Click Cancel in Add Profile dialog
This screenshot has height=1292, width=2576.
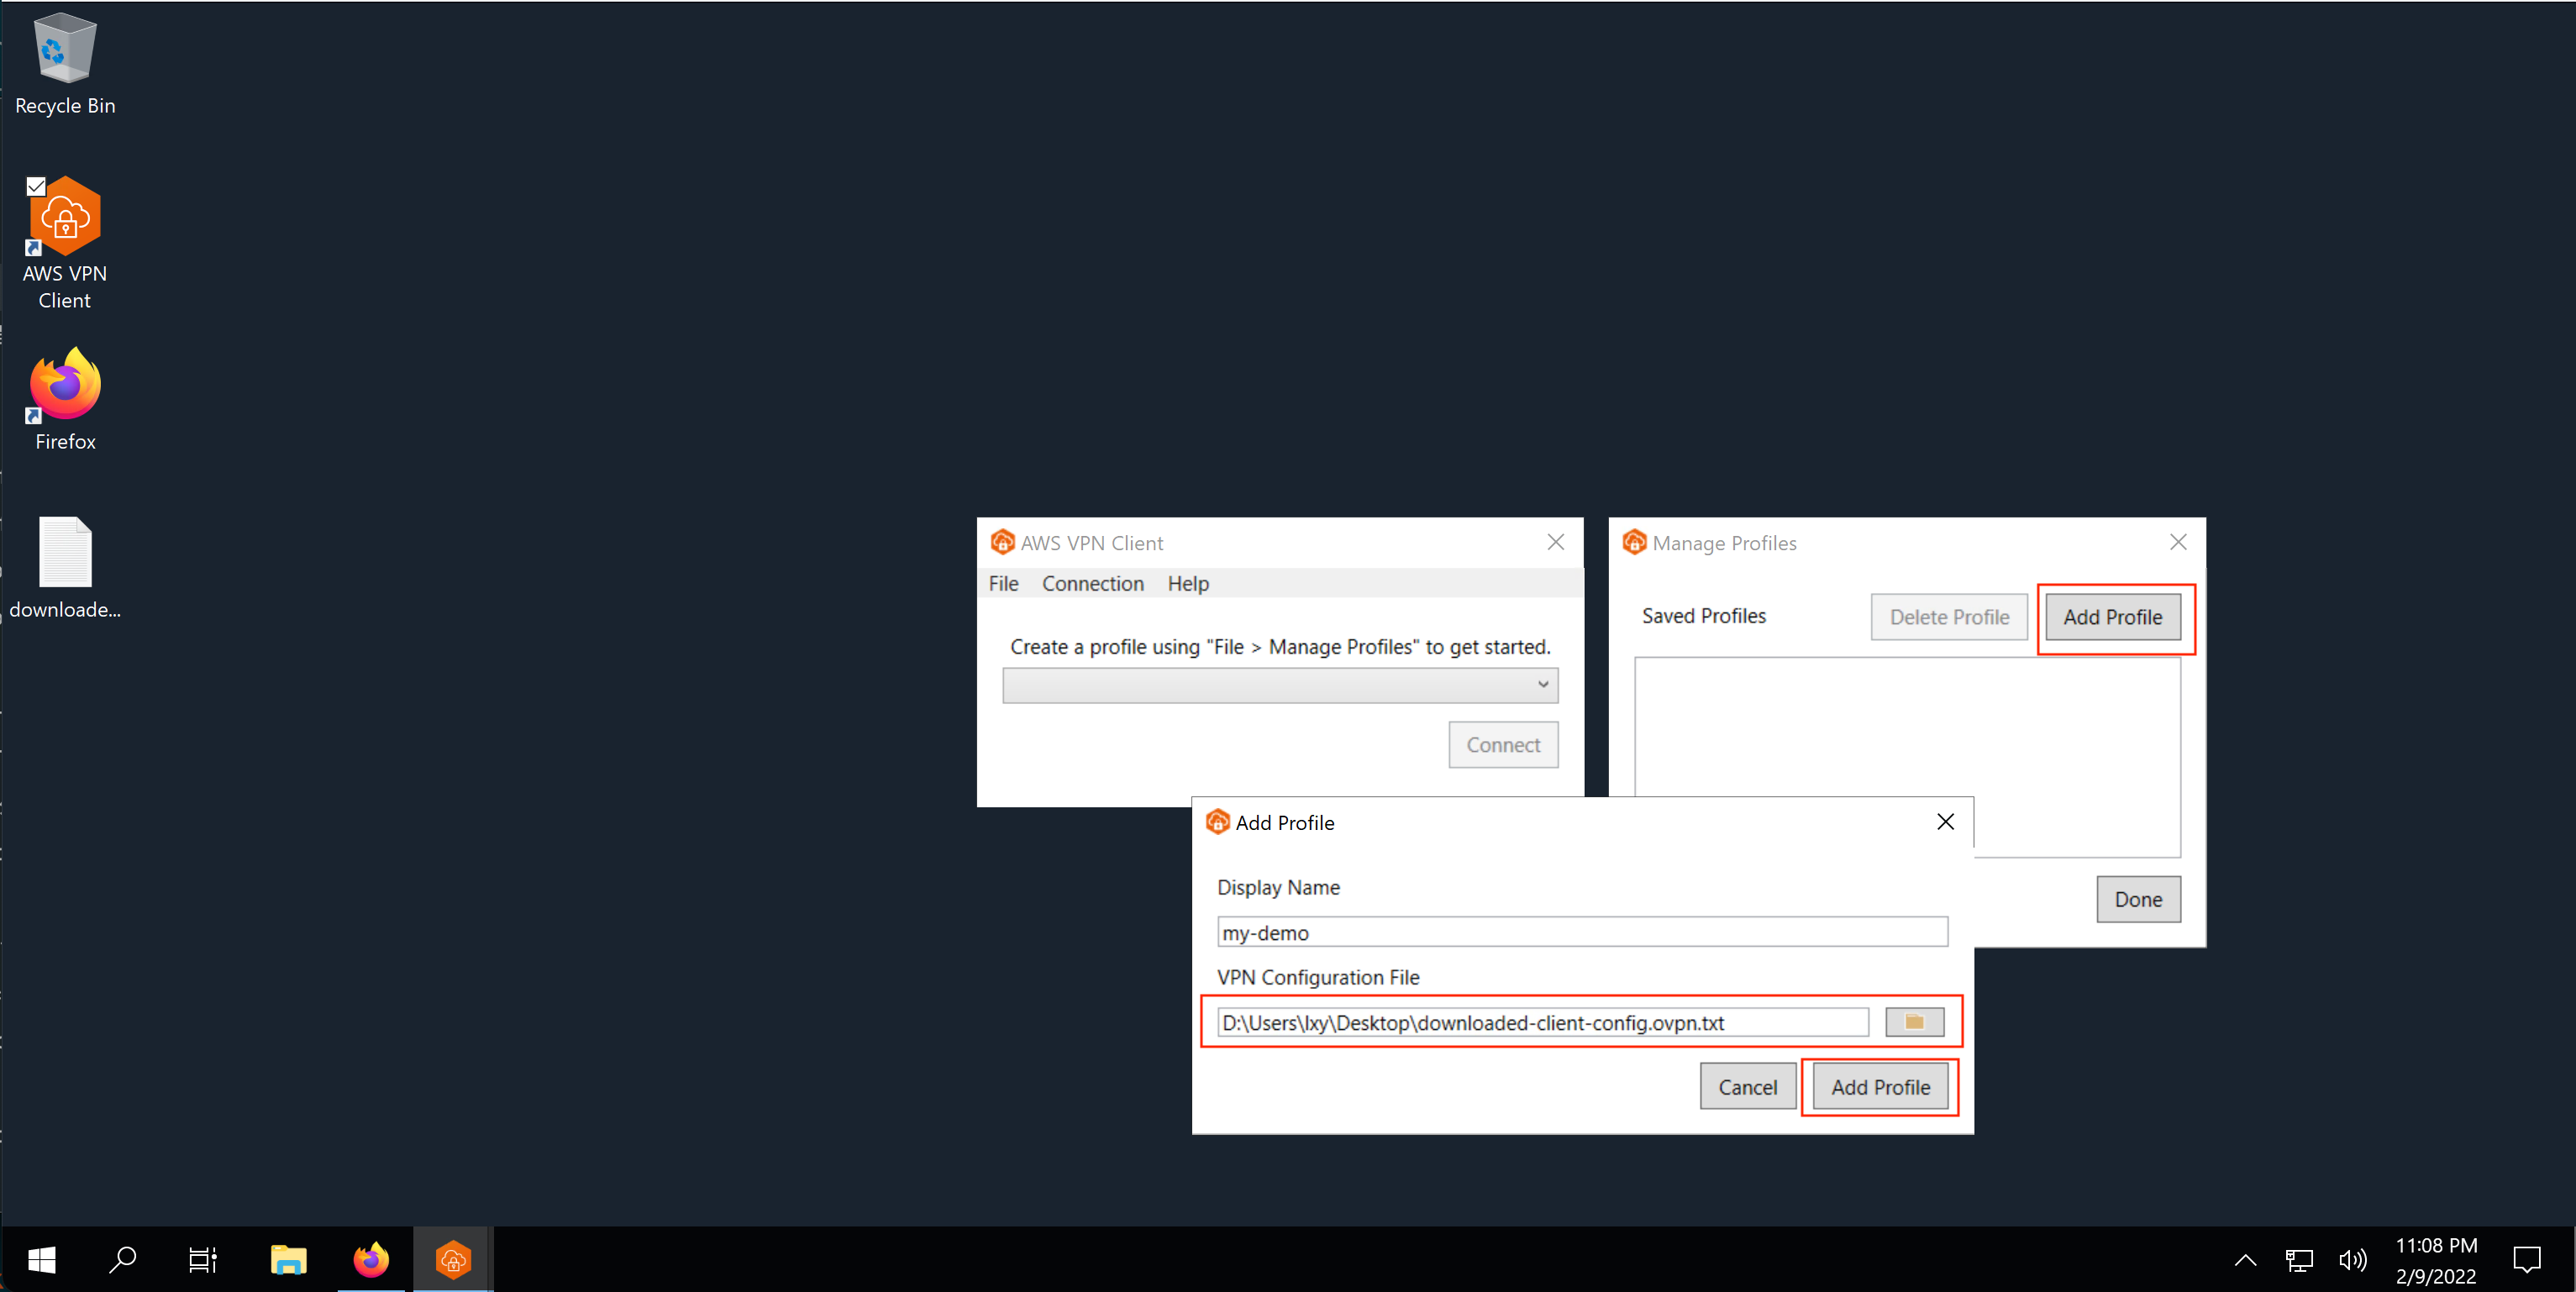click(1747, 1087)
